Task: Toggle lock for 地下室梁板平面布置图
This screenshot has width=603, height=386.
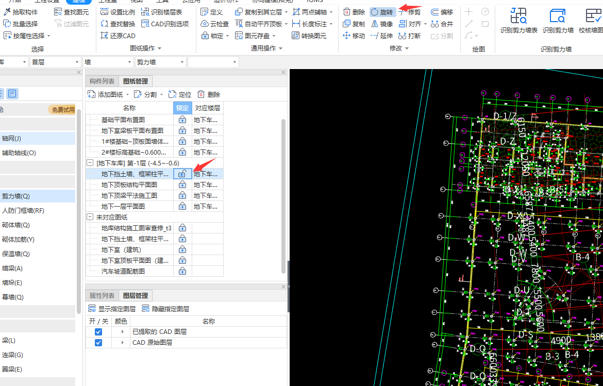Action: coord(182,130)
